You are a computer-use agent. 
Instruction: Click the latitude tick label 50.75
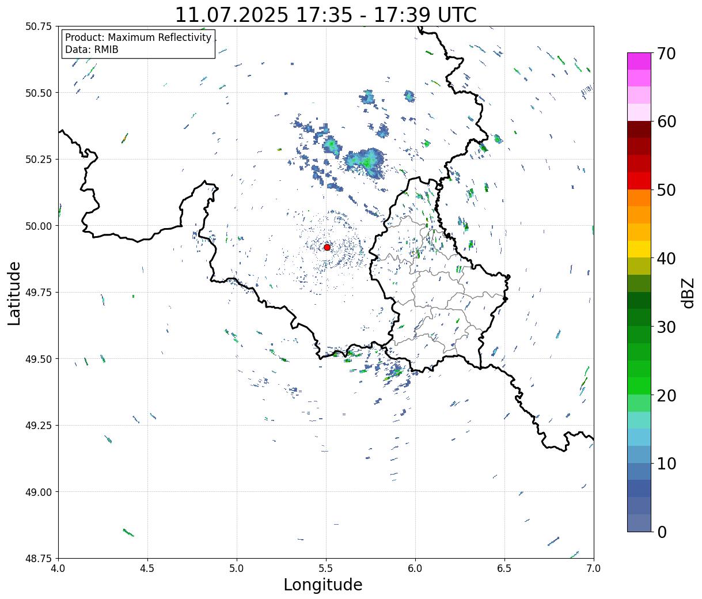pos(39,26)
